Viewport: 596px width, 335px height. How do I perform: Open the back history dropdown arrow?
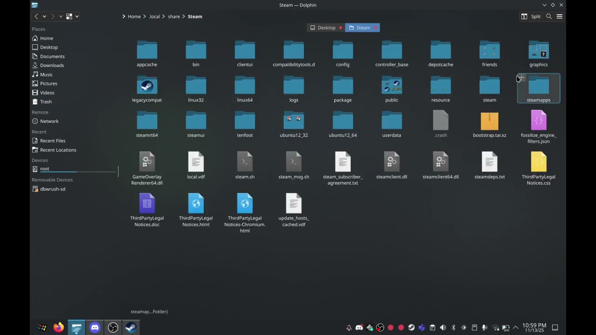pyautogui.click(x=44, y=16)
